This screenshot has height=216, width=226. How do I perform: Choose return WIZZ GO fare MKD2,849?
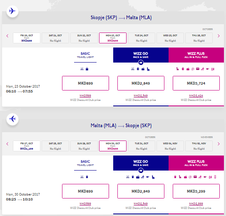click(x=141, y=191)
